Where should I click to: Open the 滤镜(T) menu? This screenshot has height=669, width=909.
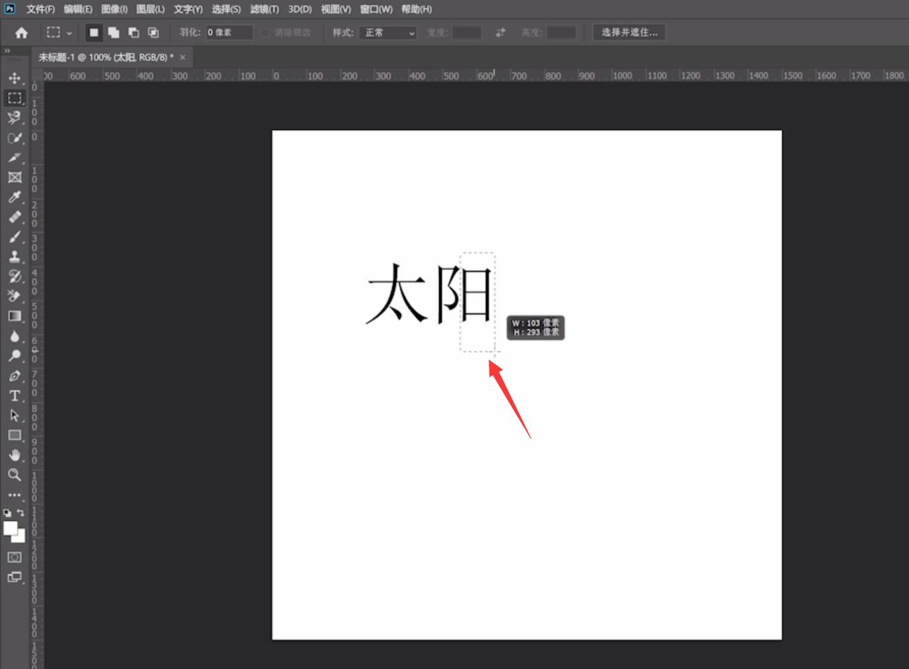click(x=265, y=9)
